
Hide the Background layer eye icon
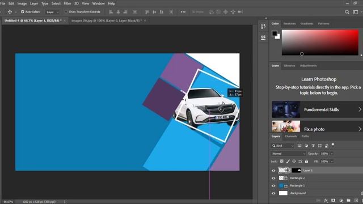273,193
